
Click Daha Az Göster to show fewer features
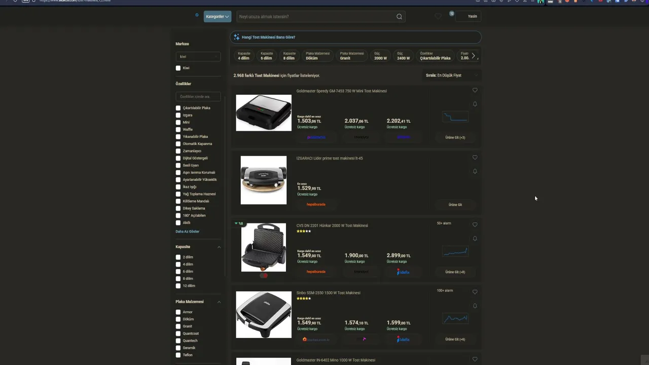(188, 232)
